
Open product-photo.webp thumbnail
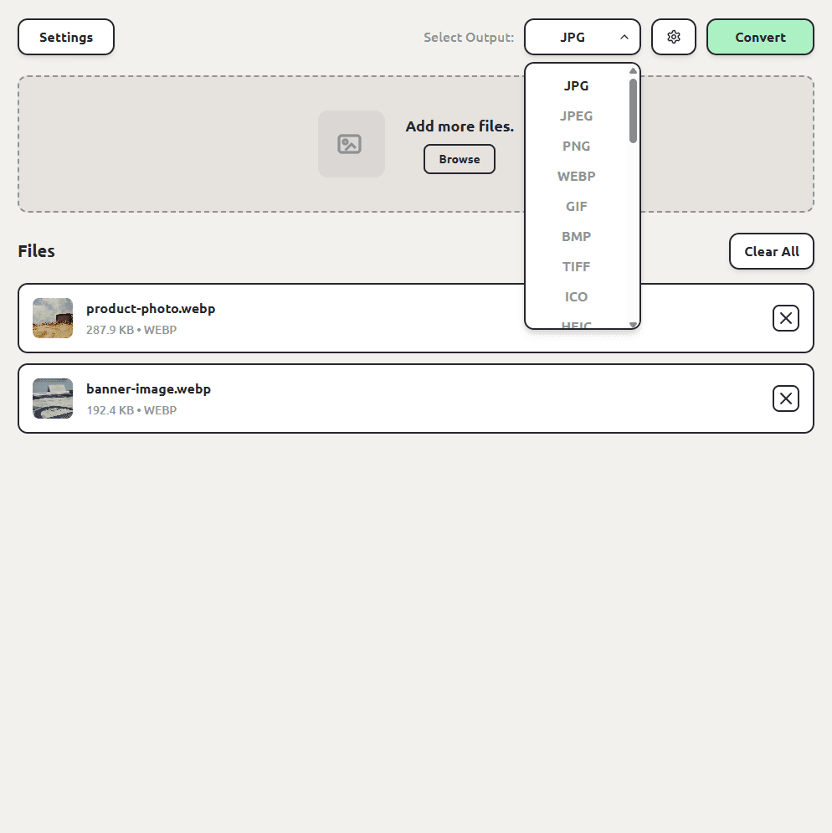pyautogui.click(x=53, y=318)
